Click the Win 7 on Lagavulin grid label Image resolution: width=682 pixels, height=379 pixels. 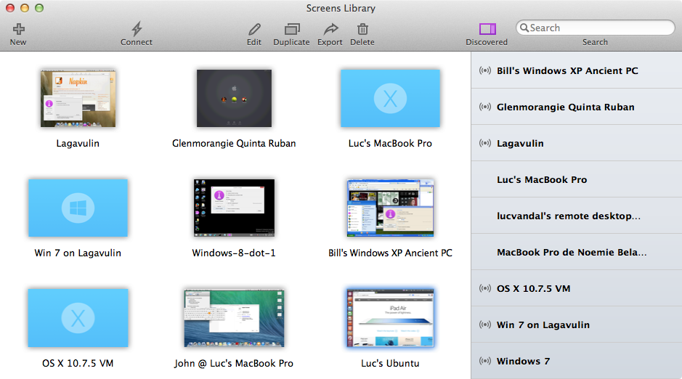[78, 253]
